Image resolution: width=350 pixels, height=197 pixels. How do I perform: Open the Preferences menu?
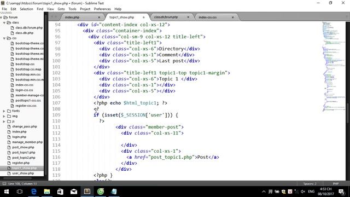click(x=102, y=9)
